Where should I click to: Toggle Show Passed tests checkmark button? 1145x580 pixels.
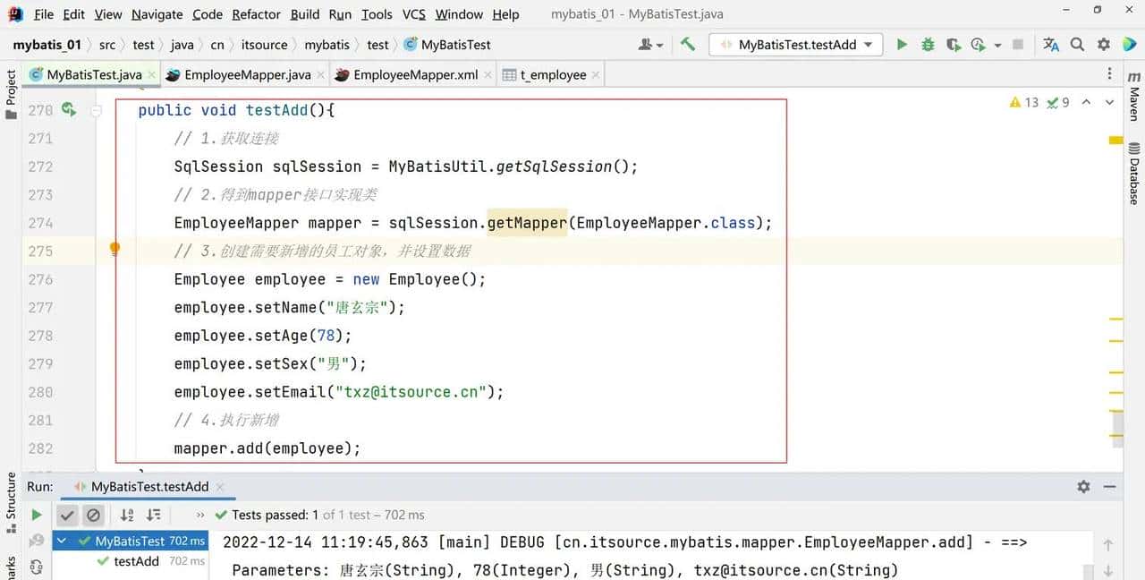coord(66,515)
